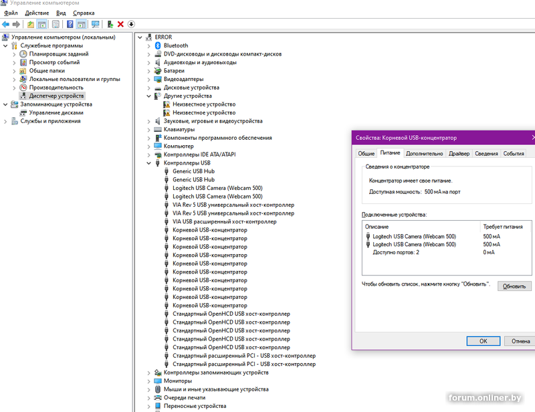Click the Компьютер category icon

point(158,146)
